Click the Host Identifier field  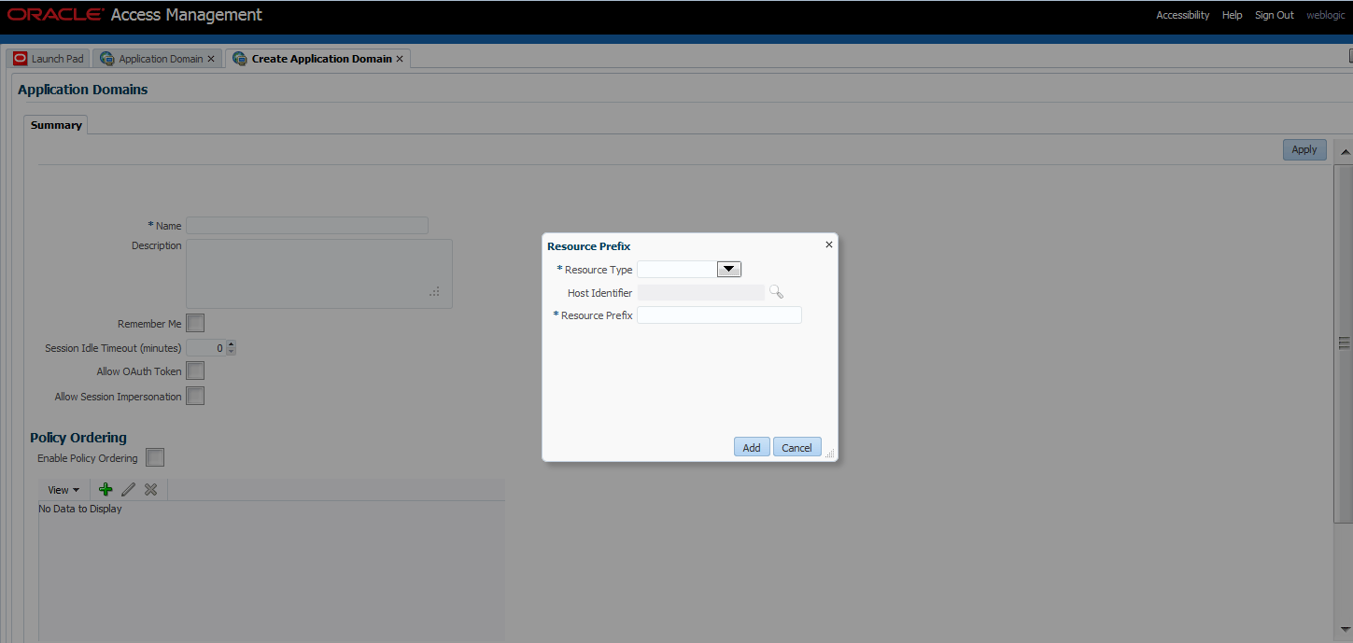click(700, 292)
